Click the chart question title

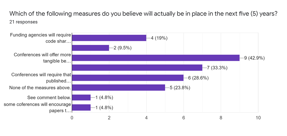coord(143,14)
